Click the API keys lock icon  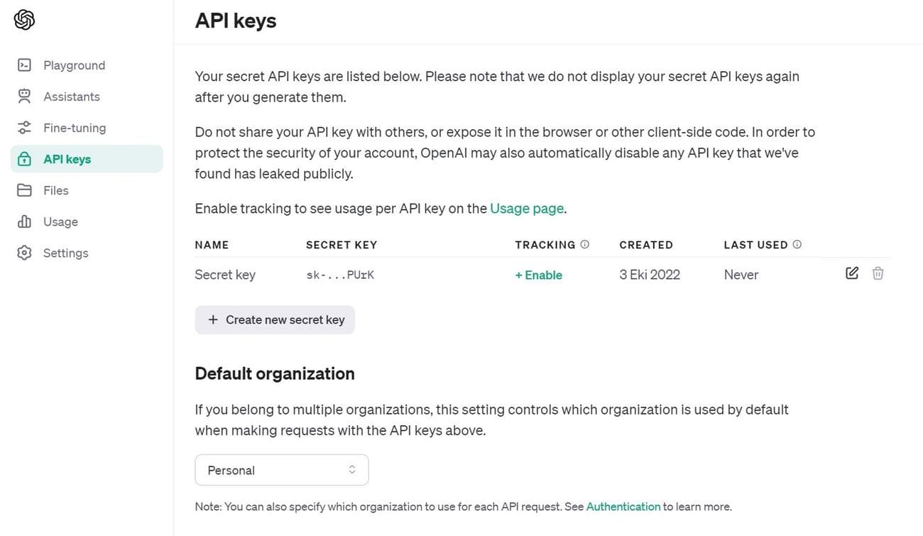click(24, 159)
